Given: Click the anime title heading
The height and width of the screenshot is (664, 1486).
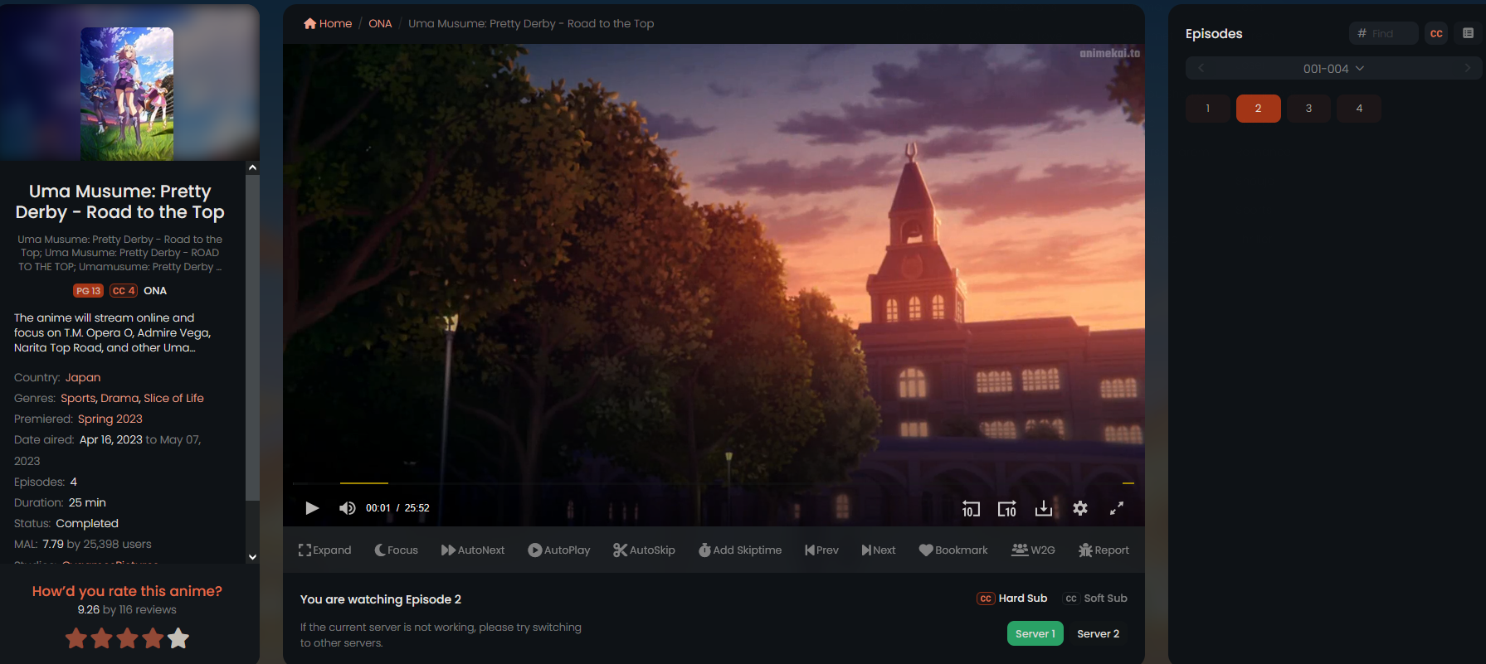Looking at the screenshot, I should pos(120,201).
